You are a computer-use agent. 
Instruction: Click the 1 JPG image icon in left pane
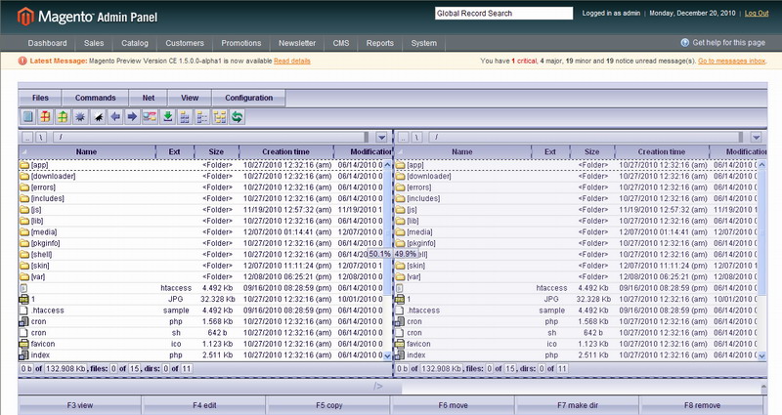[23, 300]
